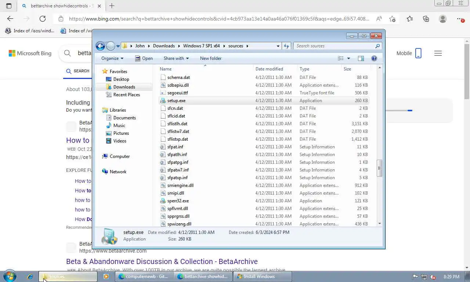Add this page to Edge favorites
Image resolution: width=470 pixels, height=282 pixels.
click(392, 19)
